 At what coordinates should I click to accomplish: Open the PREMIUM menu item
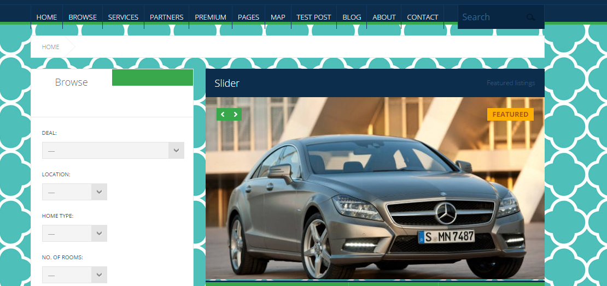[211, 17]
